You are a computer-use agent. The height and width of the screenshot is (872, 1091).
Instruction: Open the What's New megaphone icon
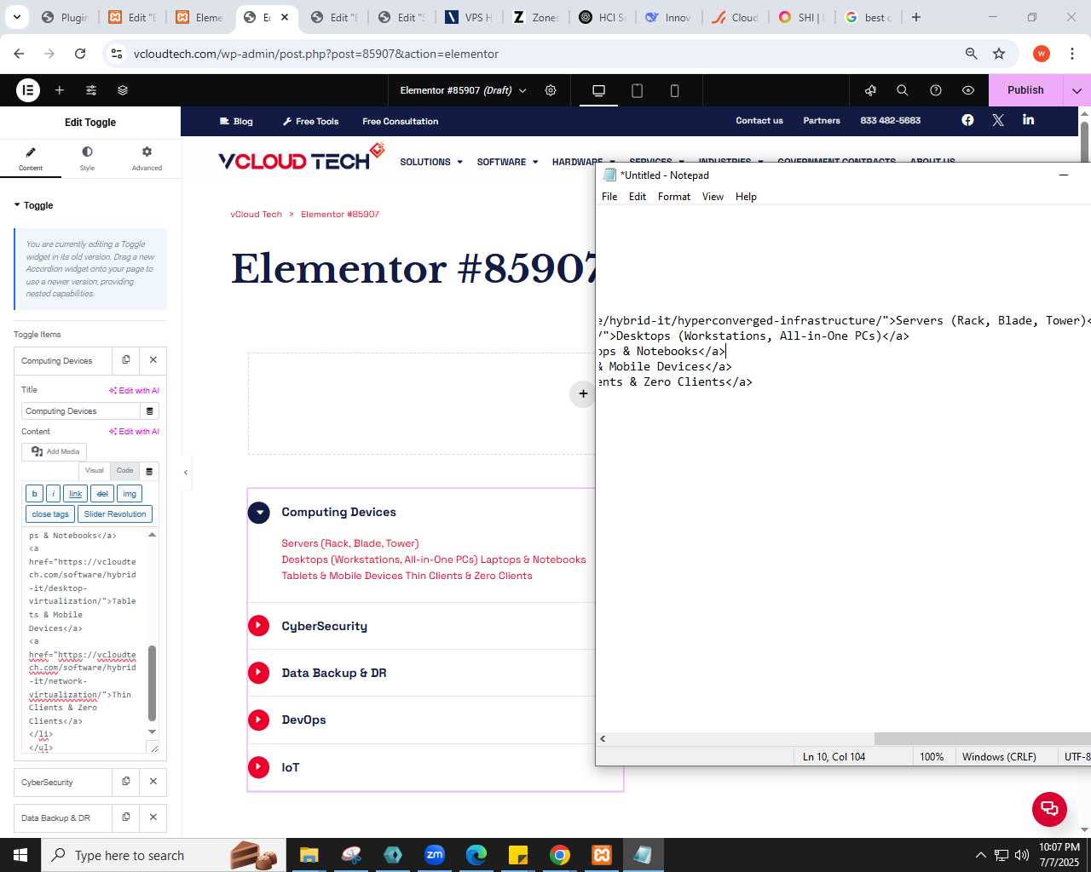coord(870,90)
